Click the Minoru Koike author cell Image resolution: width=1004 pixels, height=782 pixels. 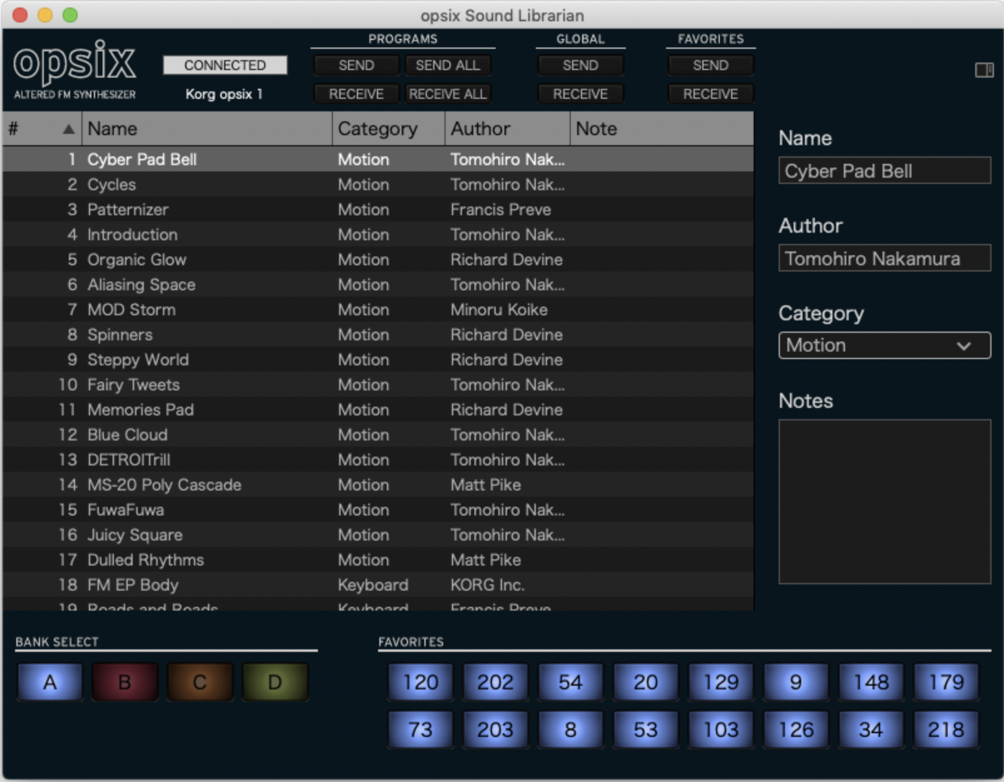(499, 310)
